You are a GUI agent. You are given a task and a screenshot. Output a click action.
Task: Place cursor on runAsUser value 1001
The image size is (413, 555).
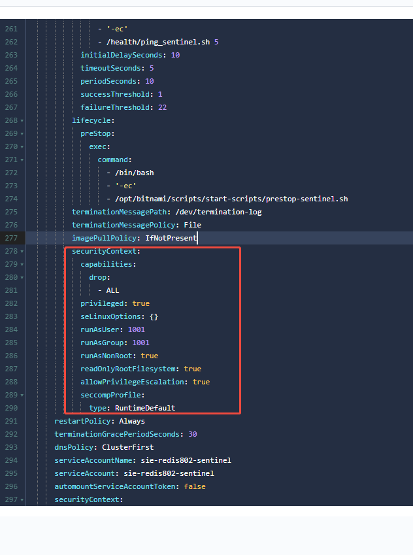[x=136, y=329]
